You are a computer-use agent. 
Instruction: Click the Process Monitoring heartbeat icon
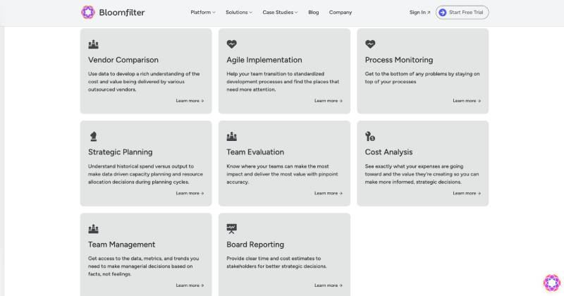pyautogui.click(x=370, y=44)
